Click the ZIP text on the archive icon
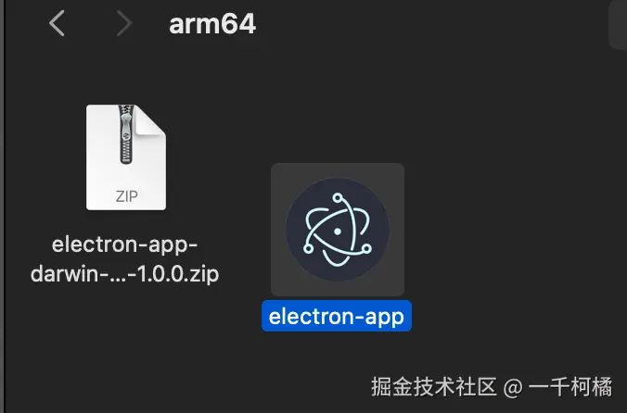This screenshot has height=413, width=627. (127, 196)
